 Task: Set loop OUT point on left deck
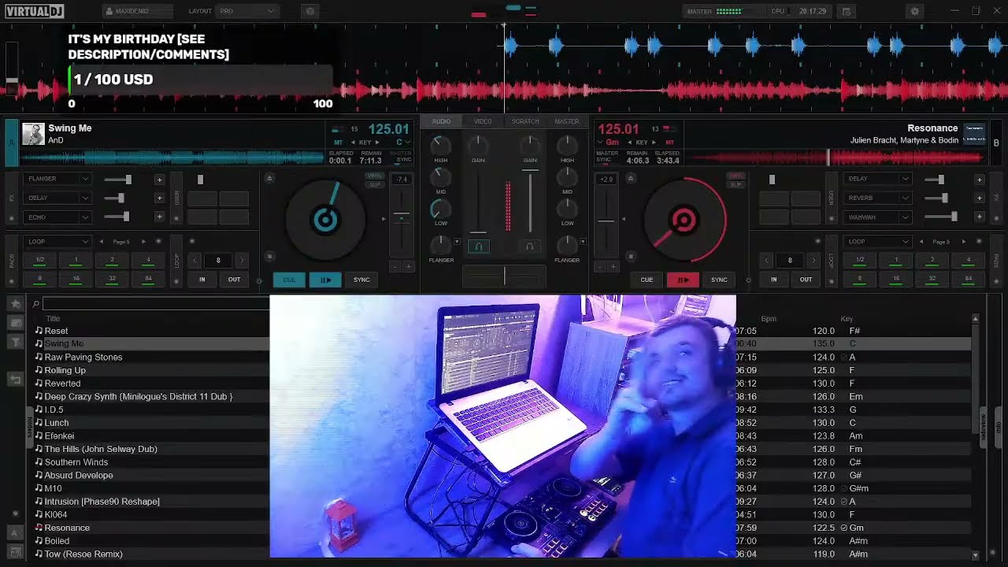coord(234,280)
